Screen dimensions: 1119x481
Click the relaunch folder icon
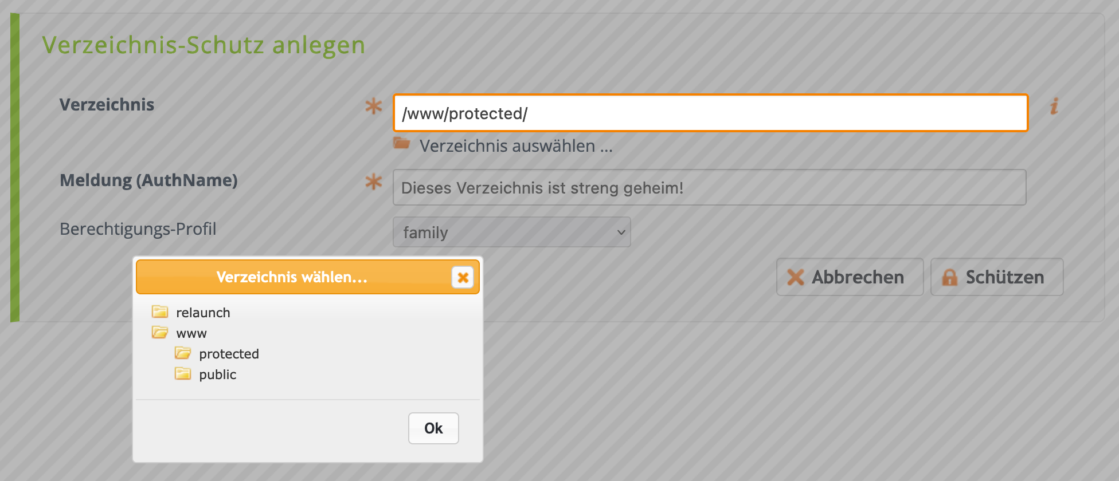(x=160, y=312)
